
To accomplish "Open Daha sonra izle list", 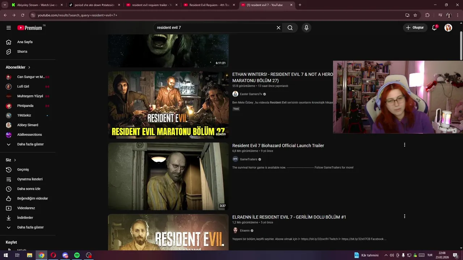I will click(27, 189).
